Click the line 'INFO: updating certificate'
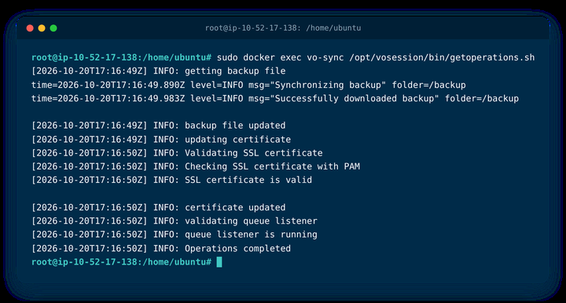Screen dimensions: 566x303 pos(161,140)
